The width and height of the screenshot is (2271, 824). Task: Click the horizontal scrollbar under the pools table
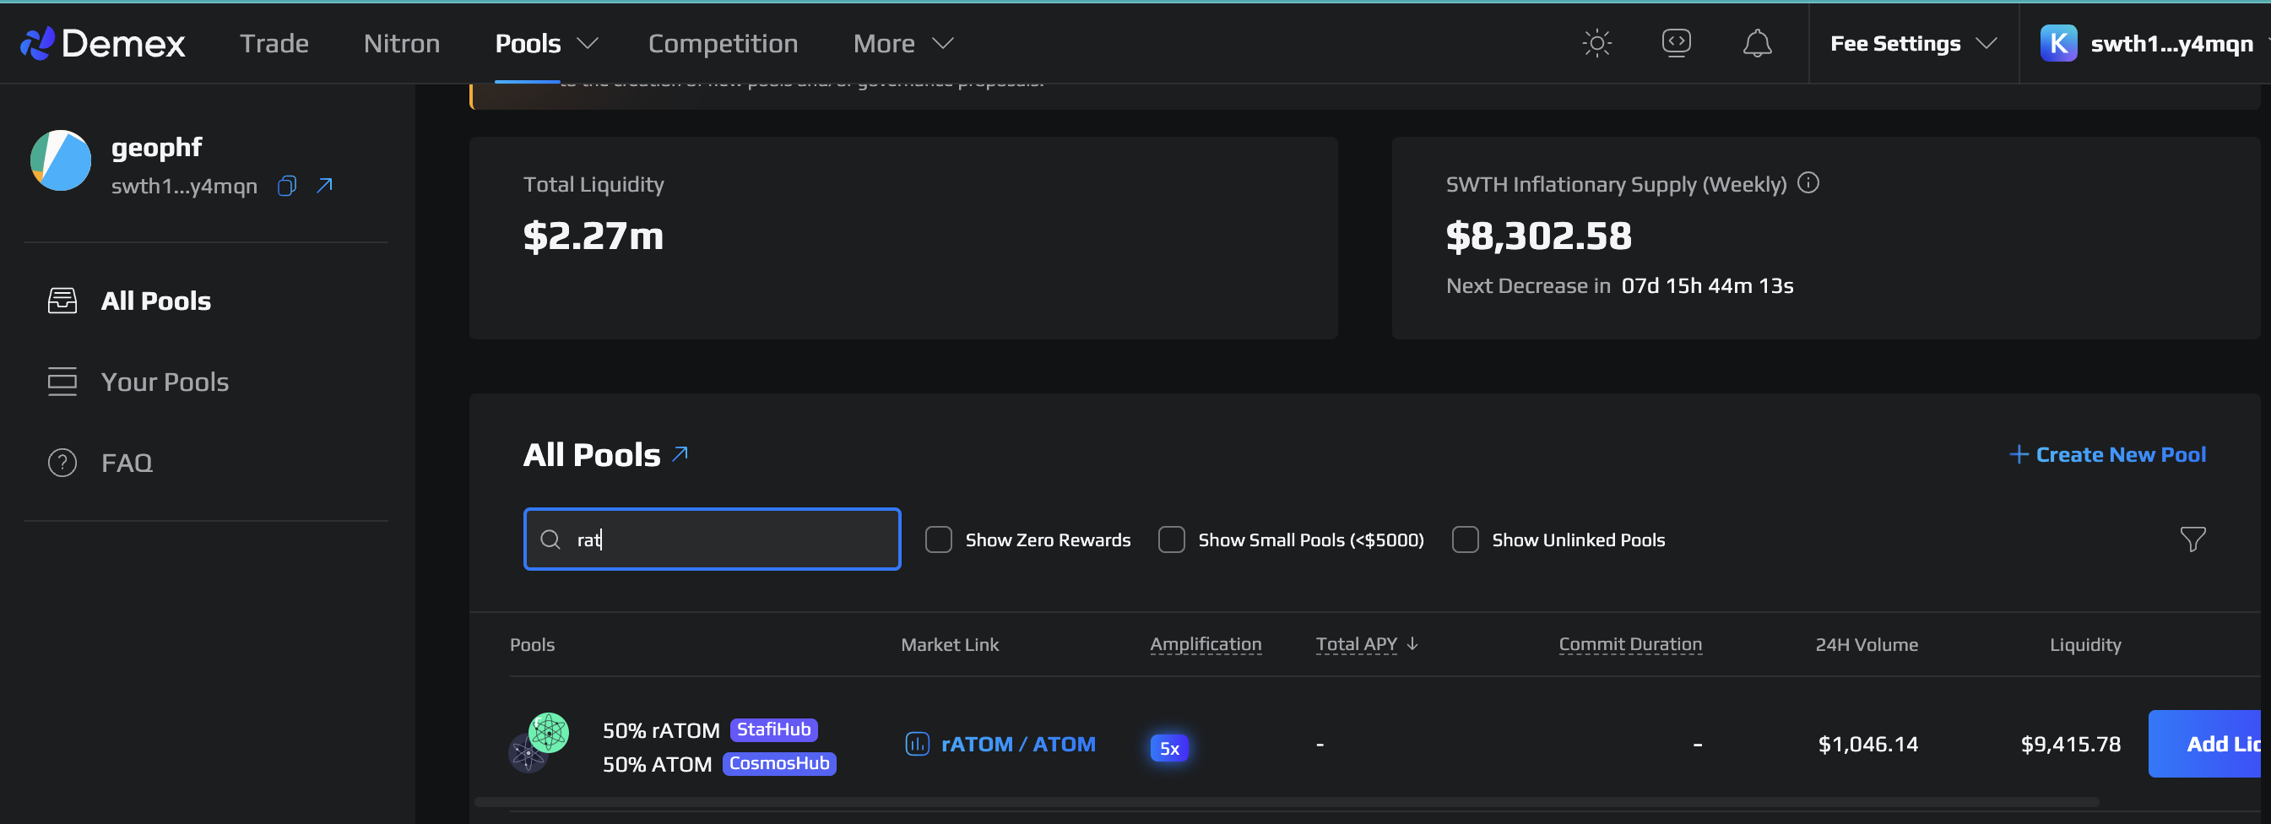[1286, 802]
